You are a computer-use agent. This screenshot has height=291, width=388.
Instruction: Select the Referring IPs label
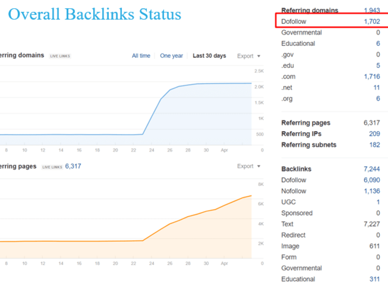pyautogui.click(x=301, y=133)
